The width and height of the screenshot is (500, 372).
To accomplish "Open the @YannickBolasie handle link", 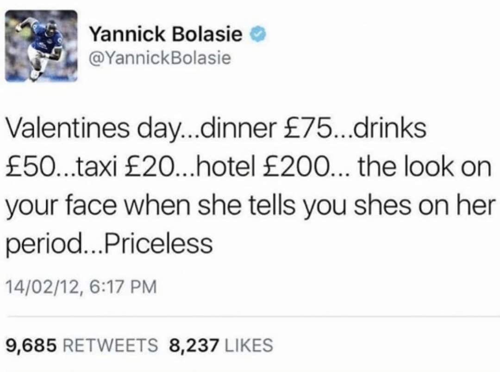I will [159, 58].
